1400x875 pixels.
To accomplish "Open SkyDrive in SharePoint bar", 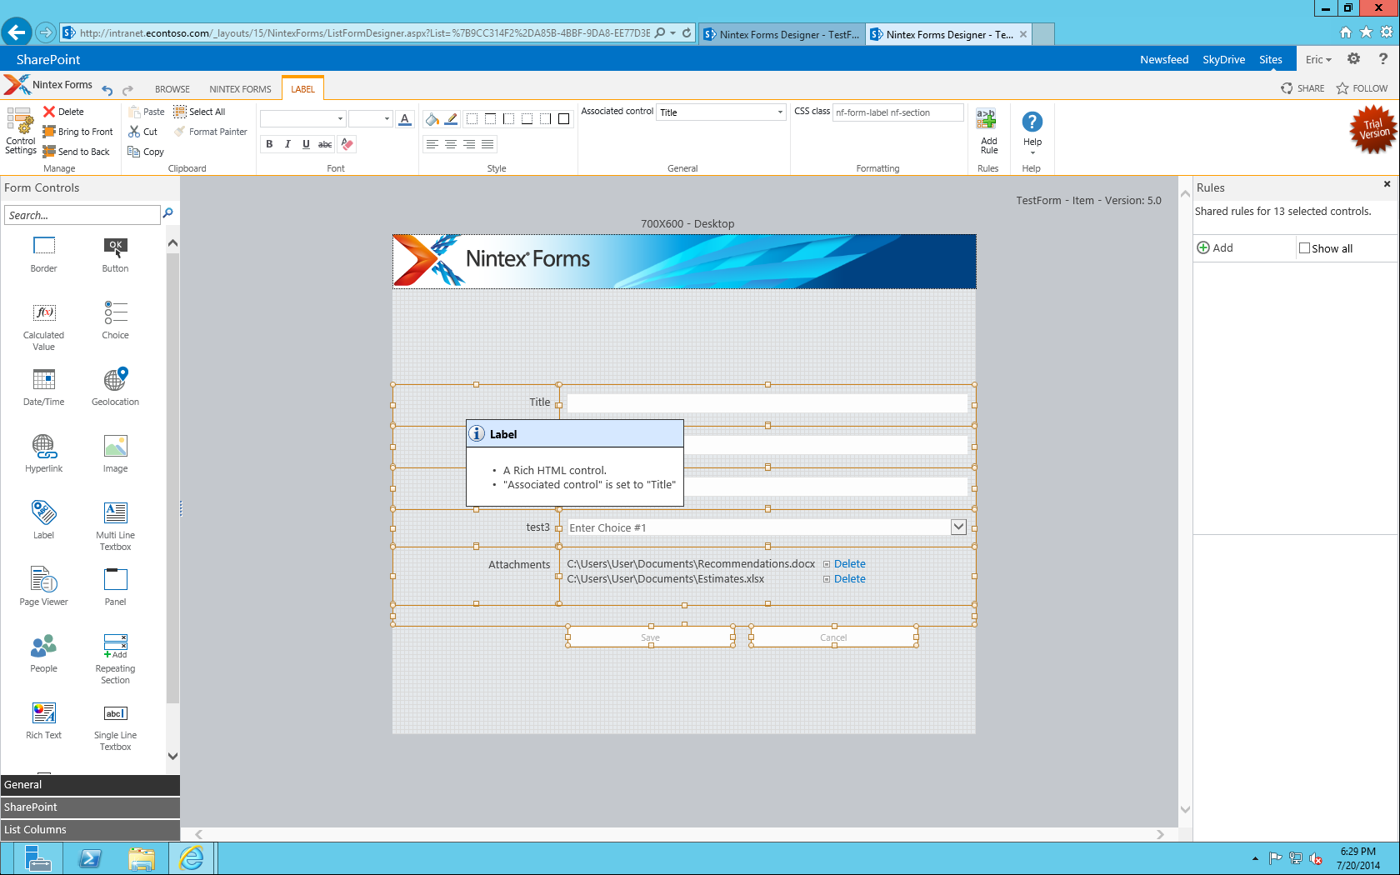I will [1223, 60].
